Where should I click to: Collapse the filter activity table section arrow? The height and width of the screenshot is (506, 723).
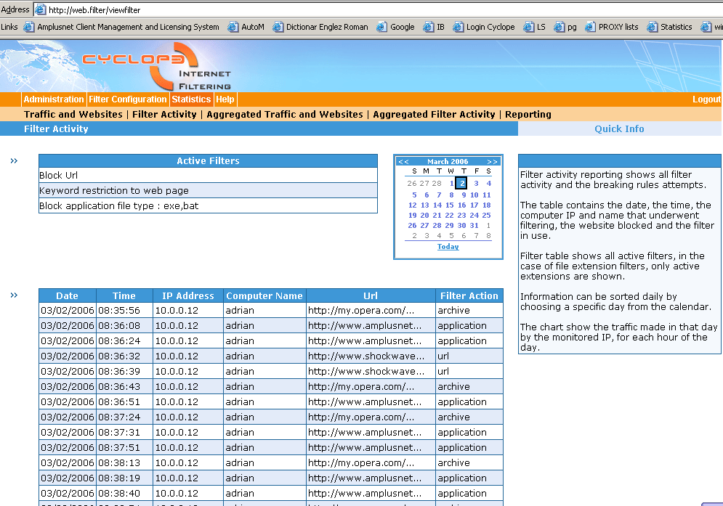pyautogui.click(x=14, y=295)
